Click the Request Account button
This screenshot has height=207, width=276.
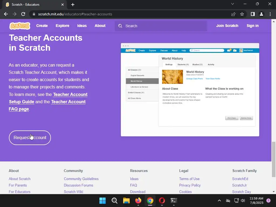[x=30, y=138]
